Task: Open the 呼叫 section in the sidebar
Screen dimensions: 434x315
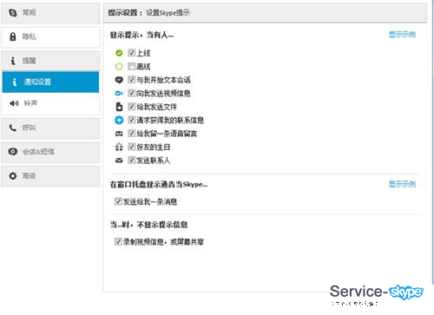Action: click(x=50, y=128)
